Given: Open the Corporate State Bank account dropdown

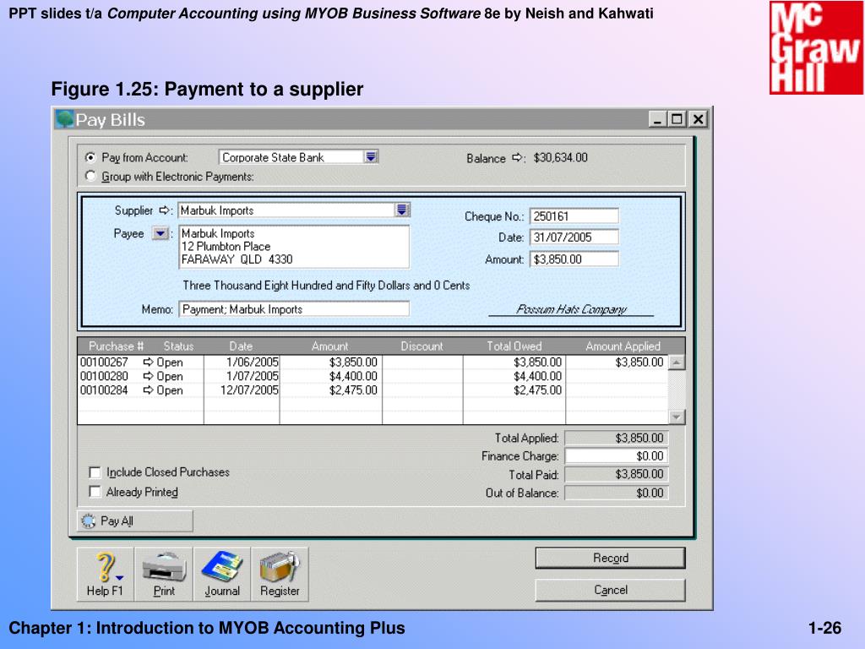Looking at the screenshot, I should click(x=371, y=157).
